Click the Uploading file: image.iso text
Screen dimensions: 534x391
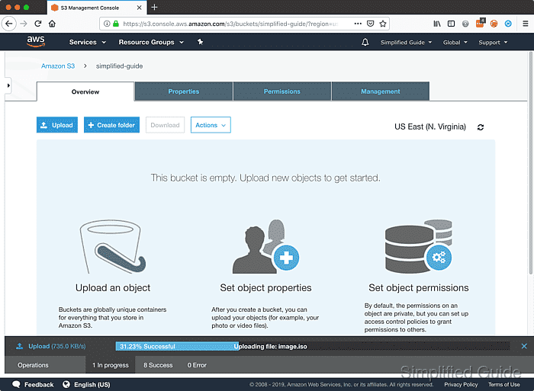pyautogui.click(x=270, y=347)
